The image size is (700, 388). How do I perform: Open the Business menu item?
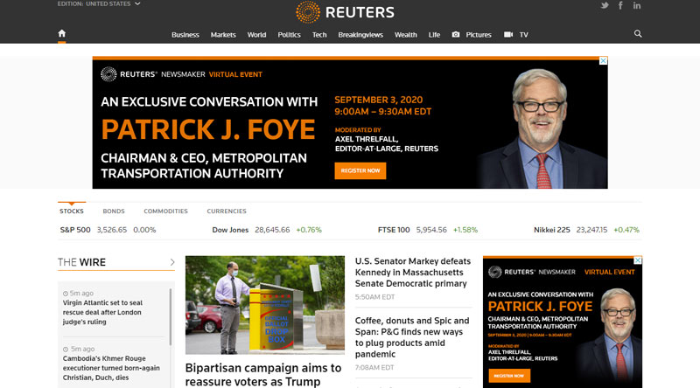185,35
